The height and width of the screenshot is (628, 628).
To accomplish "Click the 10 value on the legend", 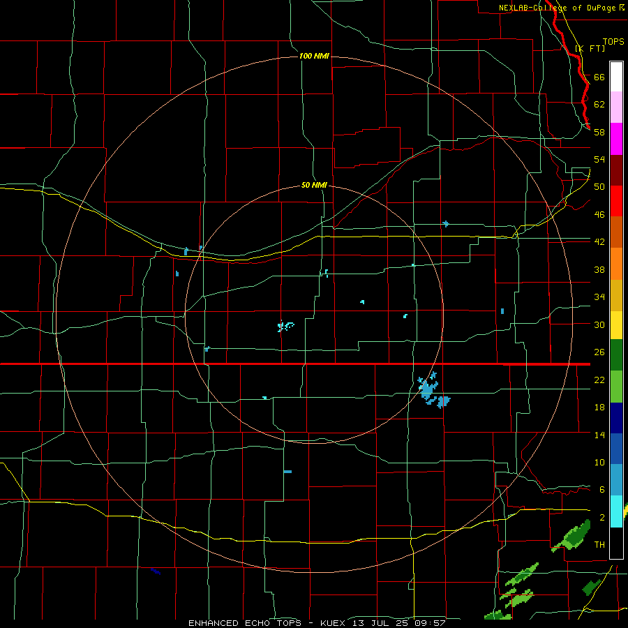I will (599, 462).
